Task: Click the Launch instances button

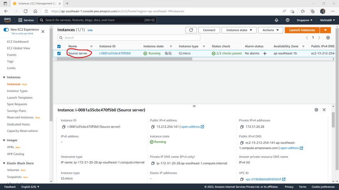Action: click(x=302, y=30)
